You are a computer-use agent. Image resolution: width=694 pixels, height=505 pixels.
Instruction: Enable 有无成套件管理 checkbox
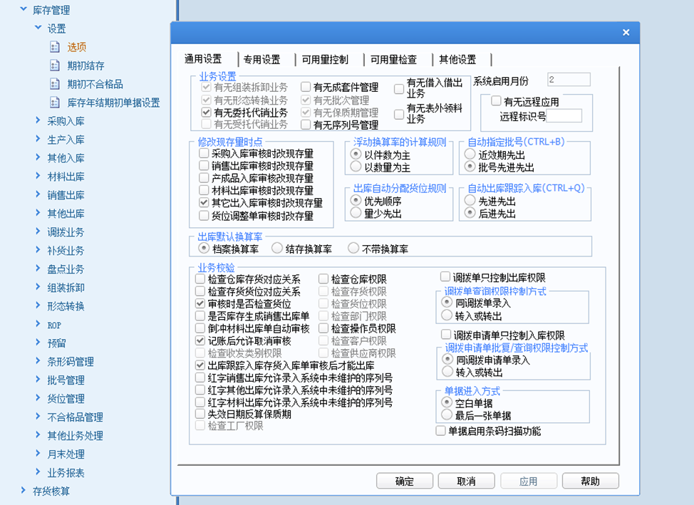point(306,87)
